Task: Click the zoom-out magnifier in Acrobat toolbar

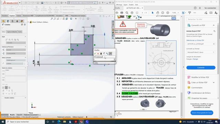Action: [127, 13]
